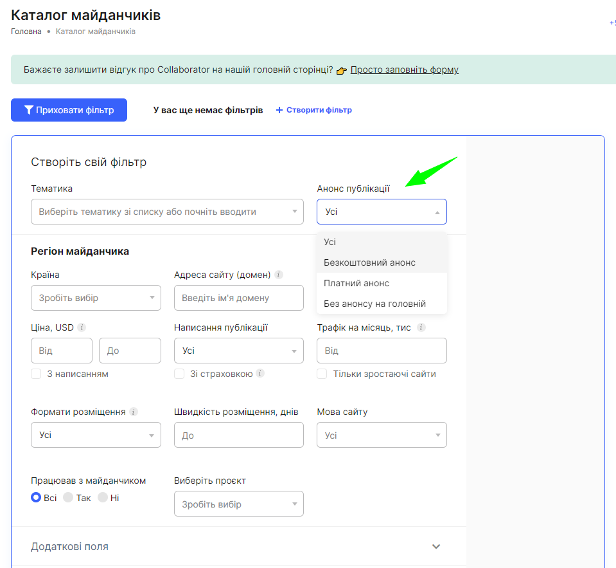Select the Ні radio button

pos(103,497)
